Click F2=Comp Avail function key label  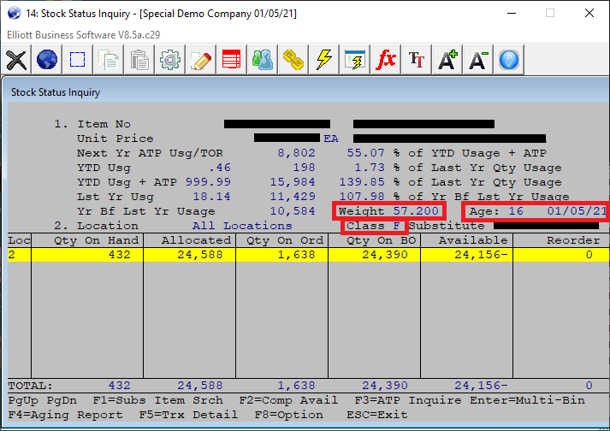click(x=288, y=400)
